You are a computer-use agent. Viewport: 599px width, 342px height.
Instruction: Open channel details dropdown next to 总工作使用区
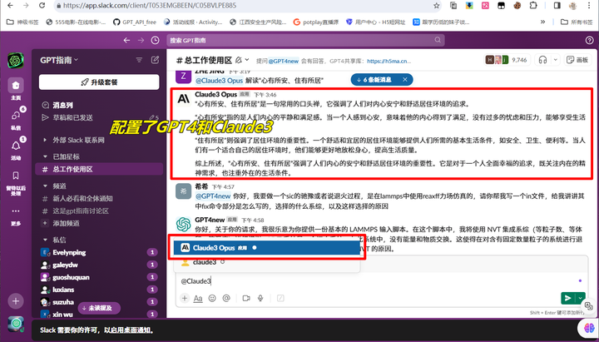click(x=247, y=60)
